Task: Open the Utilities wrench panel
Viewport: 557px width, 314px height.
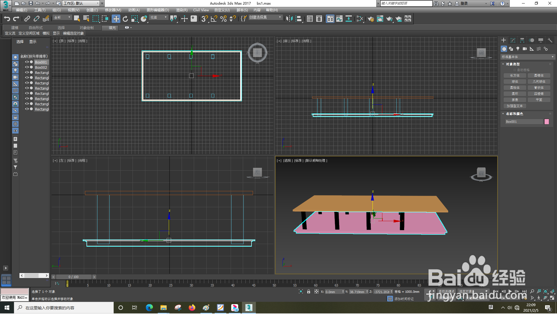Action: pyautogui.click(x=550, y=40)
